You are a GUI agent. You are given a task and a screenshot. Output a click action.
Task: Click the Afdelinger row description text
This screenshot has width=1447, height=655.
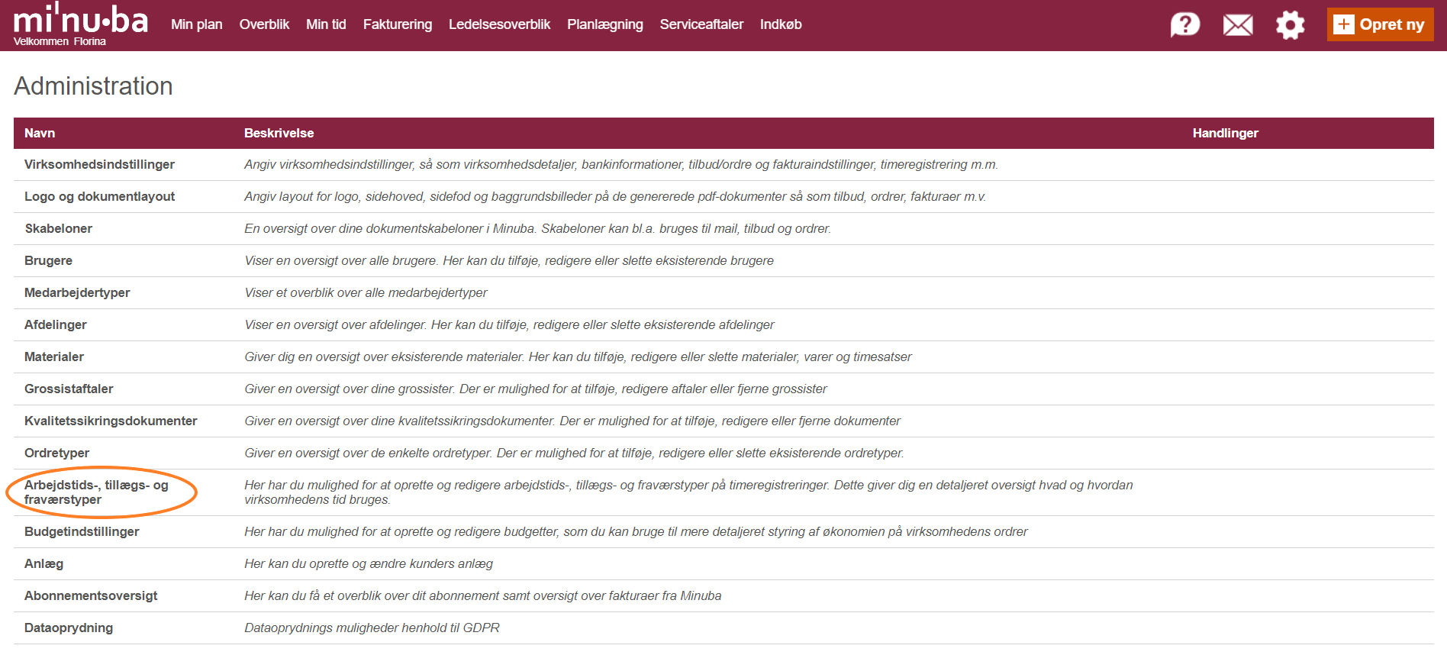click(x=509, y=324)
